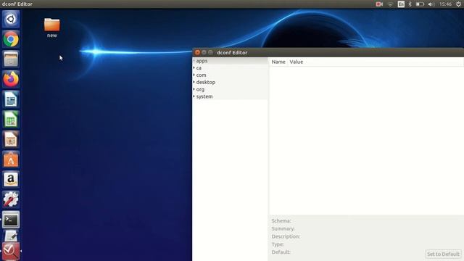Viewport: 464px width, 261px height.
Task: Close the dconf Editor window
Action: [197, 52]
